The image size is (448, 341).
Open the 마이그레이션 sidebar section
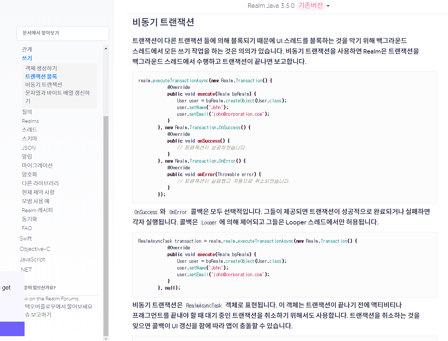(x=37, y=165)
